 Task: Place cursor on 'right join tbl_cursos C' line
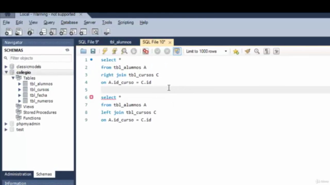click(x=129, y=75)
